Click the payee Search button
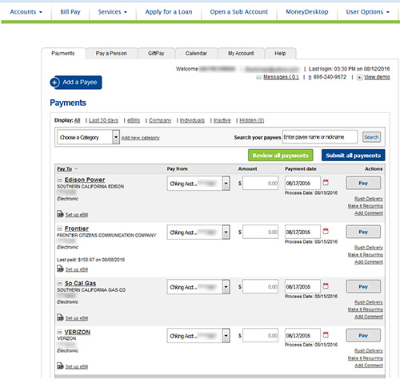400x380 pixels. click(x=371, y=137)
